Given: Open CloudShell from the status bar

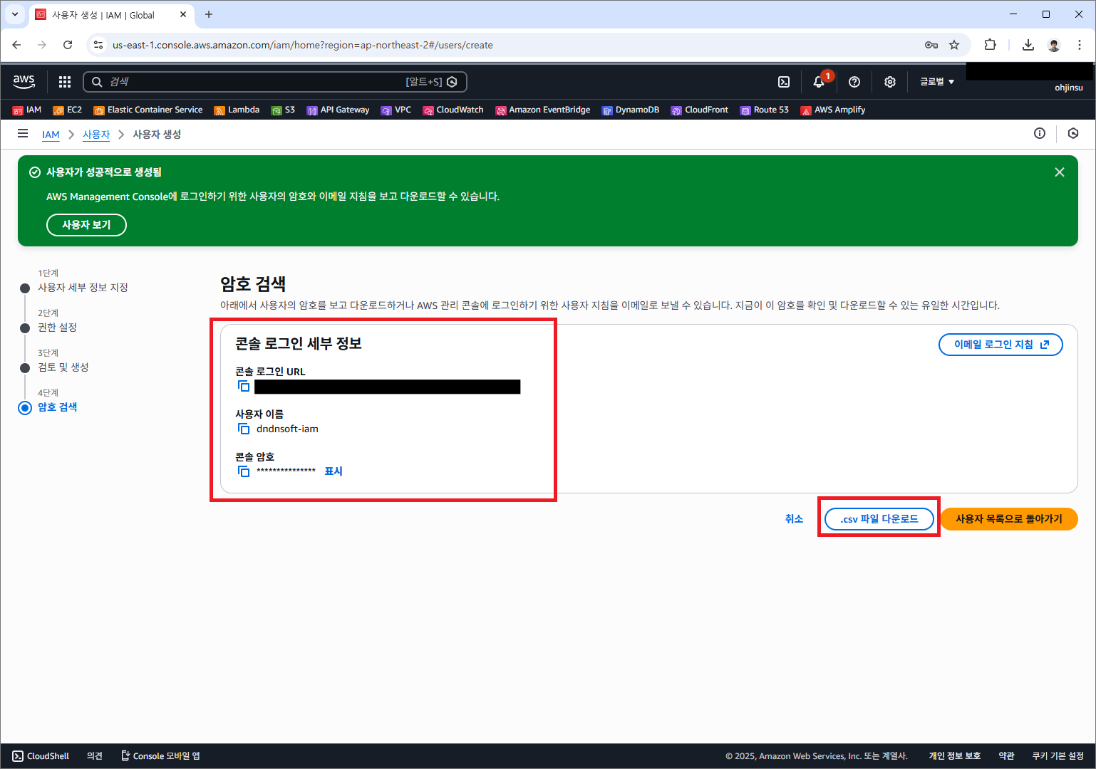Looking at the screenshot, I should pos(40,755).
